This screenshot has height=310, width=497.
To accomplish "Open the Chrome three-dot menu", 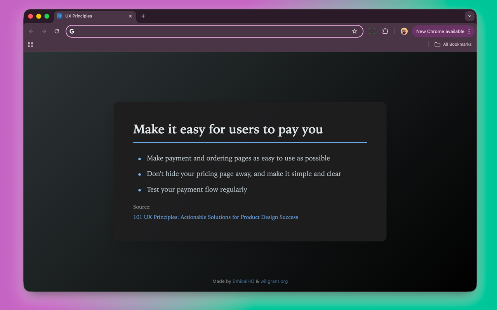I will (469, 31).
